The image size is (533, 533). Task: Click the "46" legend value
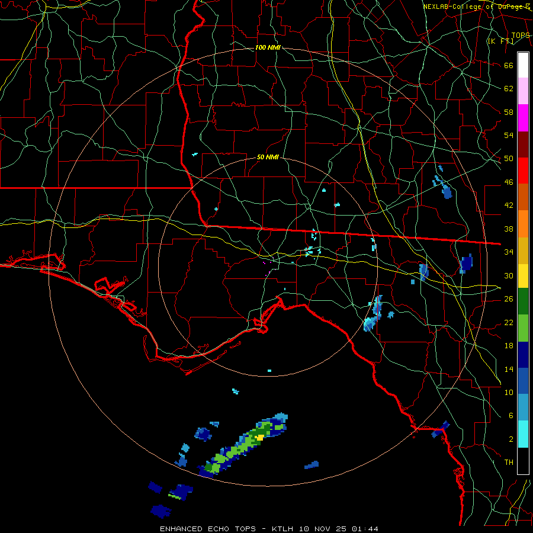click(509, 182)
